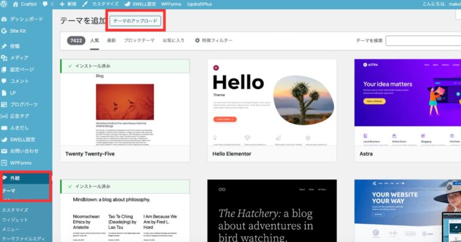Screen dimensions: 461x242
Task: Open 固定ページ in the sidebar
Action: (22, 70)
